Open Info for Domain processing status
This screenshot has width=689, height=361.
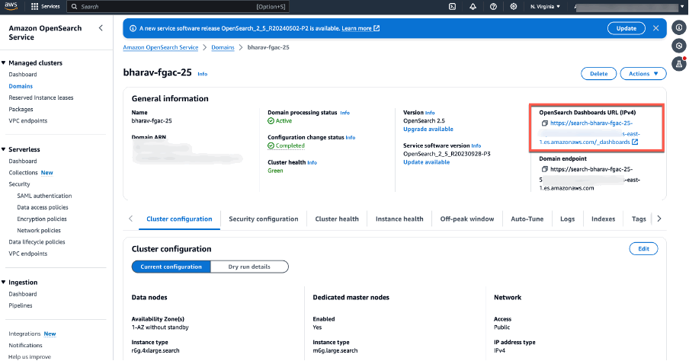[x=345, y=113]
